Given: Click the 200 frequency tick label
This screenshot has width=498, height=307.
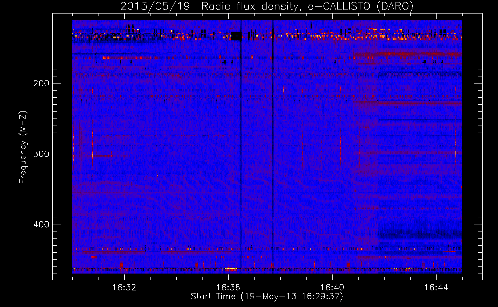Looking at the screenshot, I should (41, 84).
